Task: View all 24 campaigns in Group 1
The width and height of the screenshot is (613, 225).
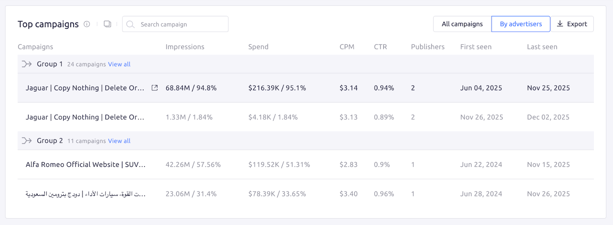Action: [x=119, y=64]
